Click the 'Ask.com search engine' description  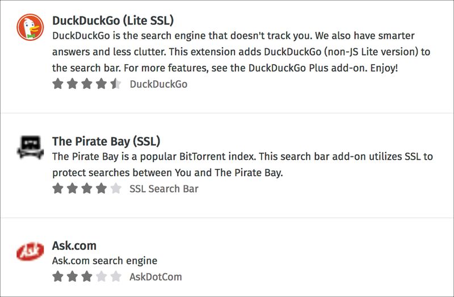click(x=104, y=261)
